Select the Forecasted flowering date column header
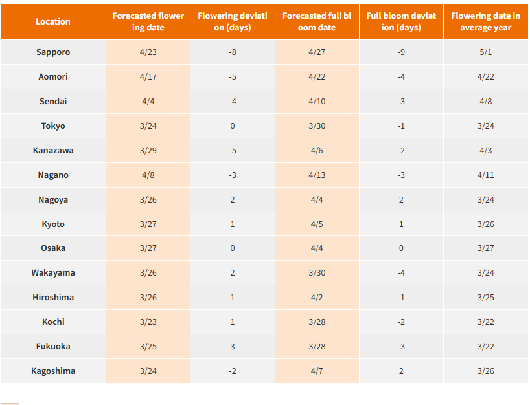Viewport: 530px width, 405px height. tap(148, 21)
